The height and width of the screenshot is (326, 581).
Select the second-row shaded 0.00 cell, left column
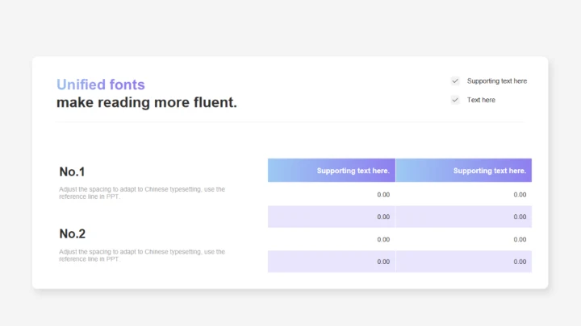point(332,217)
